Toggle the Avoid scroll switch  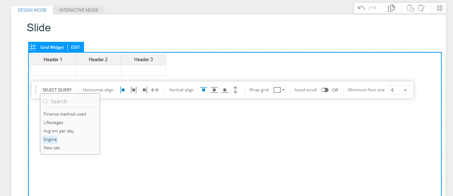[x=325, y=90]
